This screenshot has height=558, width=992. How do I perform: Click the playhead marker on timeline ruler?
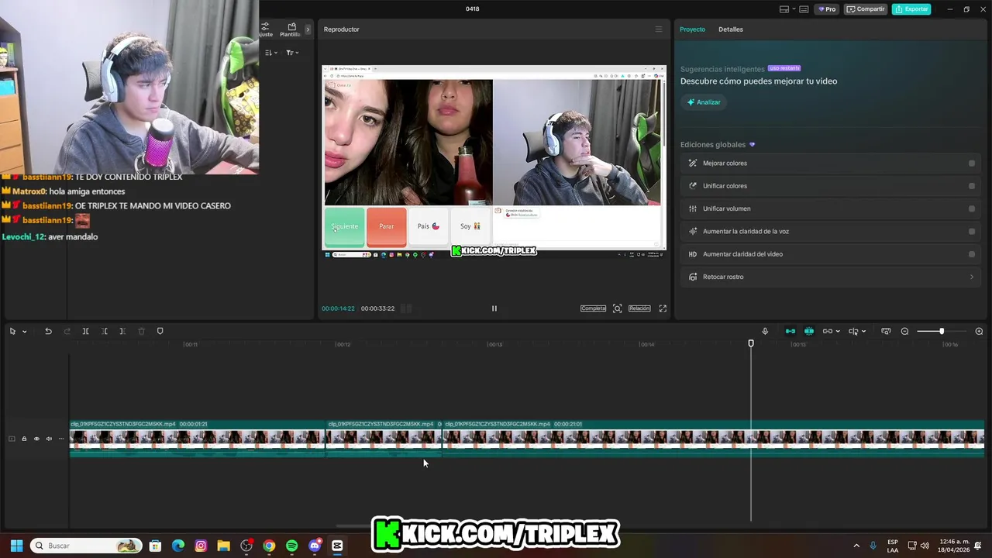click(751, 343)
